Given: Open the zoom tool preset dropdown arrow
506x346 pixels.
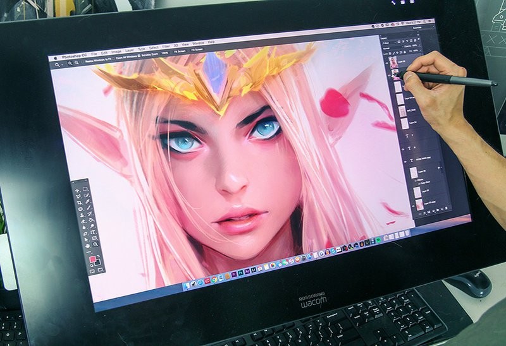Looking at the screenshot, I should (62, 64).
